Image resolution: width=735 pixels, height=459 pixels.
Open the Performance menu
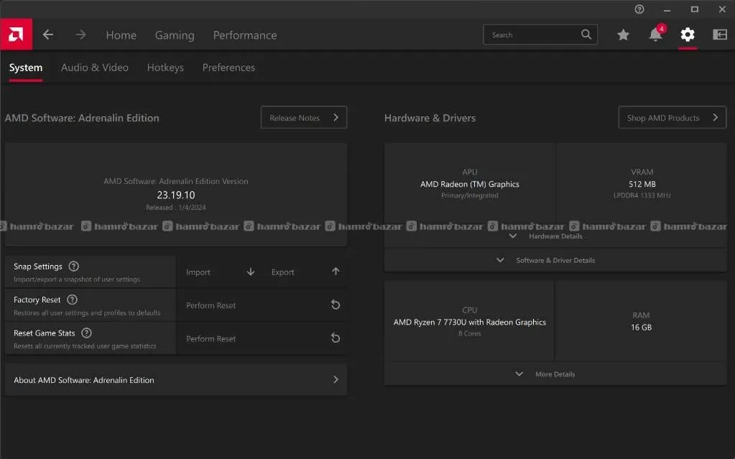click(245, 35)
